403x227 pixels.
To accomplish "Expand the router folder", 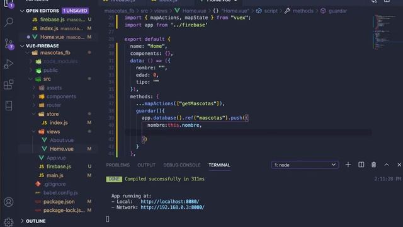I will (x=54, y=105).
